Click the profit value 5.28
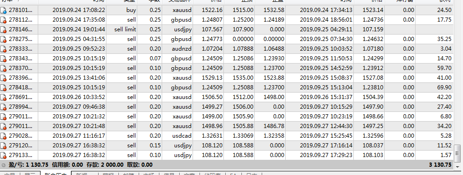Image resolution: width=463 pixels, height=175 pixels. pyautogui.click(x=446, y=136)
